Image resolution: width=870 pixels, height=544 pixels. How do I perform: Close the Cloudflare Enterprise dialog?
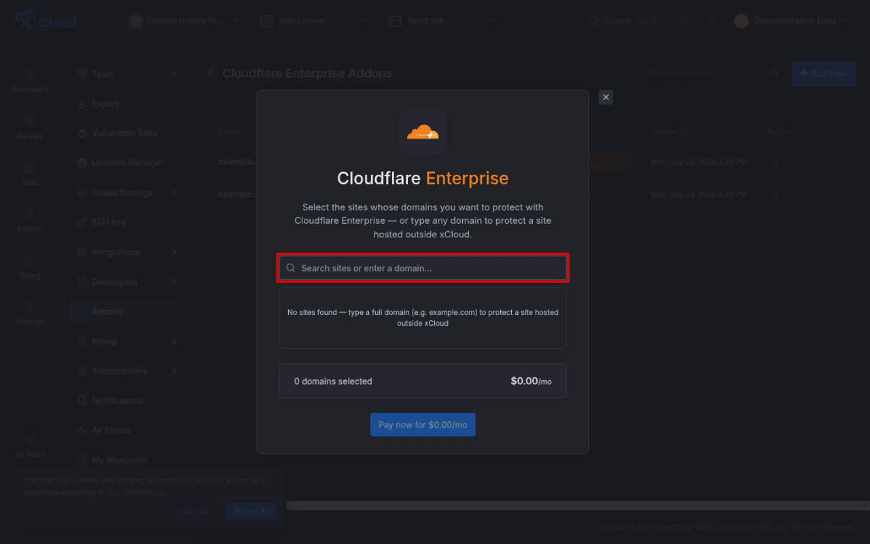pyautogui.click(x=606, y=97)
